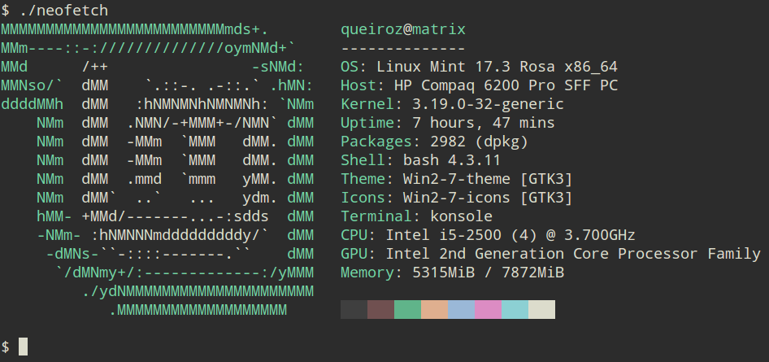Click the Linux Mint ASCII logo
Image resolution: width=769 pixels, height=362 pixels.
(157, 170)
